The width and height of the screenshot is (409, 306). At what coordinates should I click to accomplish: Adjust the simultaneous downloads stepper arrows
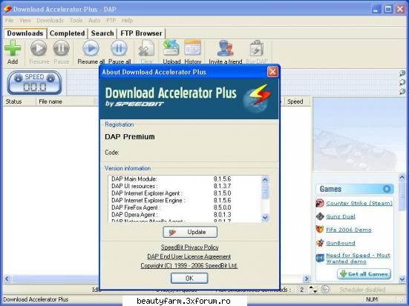click(x=313, y=290)
